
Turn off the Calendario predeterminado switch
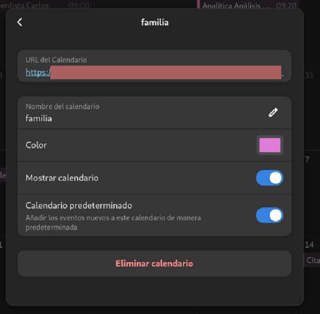pyautogui.click(x=270, y=215)
